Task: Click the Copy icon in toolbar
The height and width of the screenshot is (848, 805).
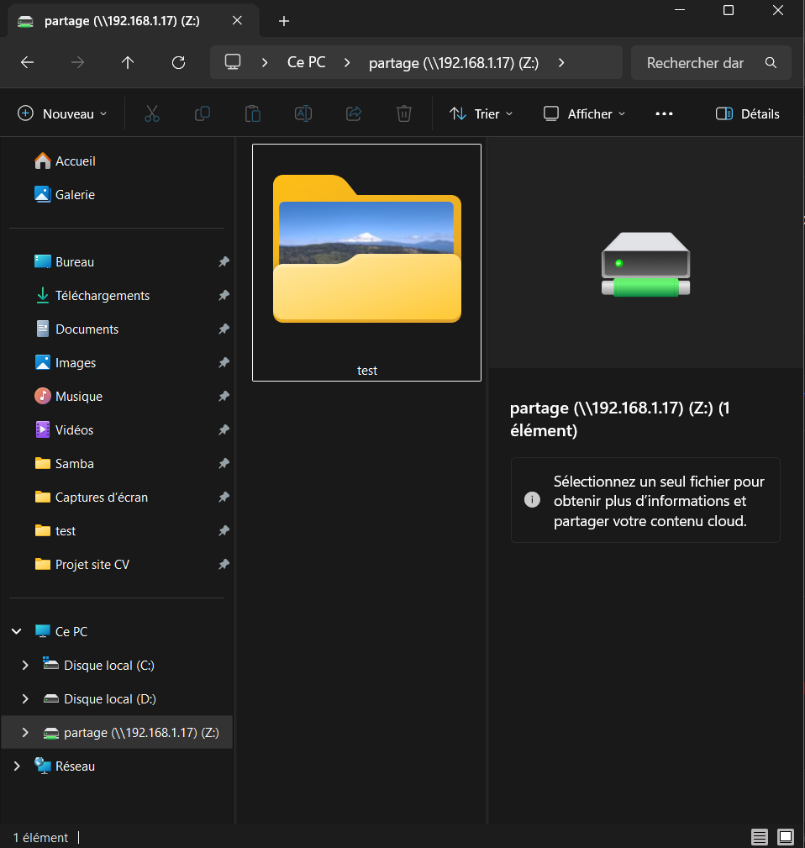Action: pyautogui.click(x=202, y=113)
